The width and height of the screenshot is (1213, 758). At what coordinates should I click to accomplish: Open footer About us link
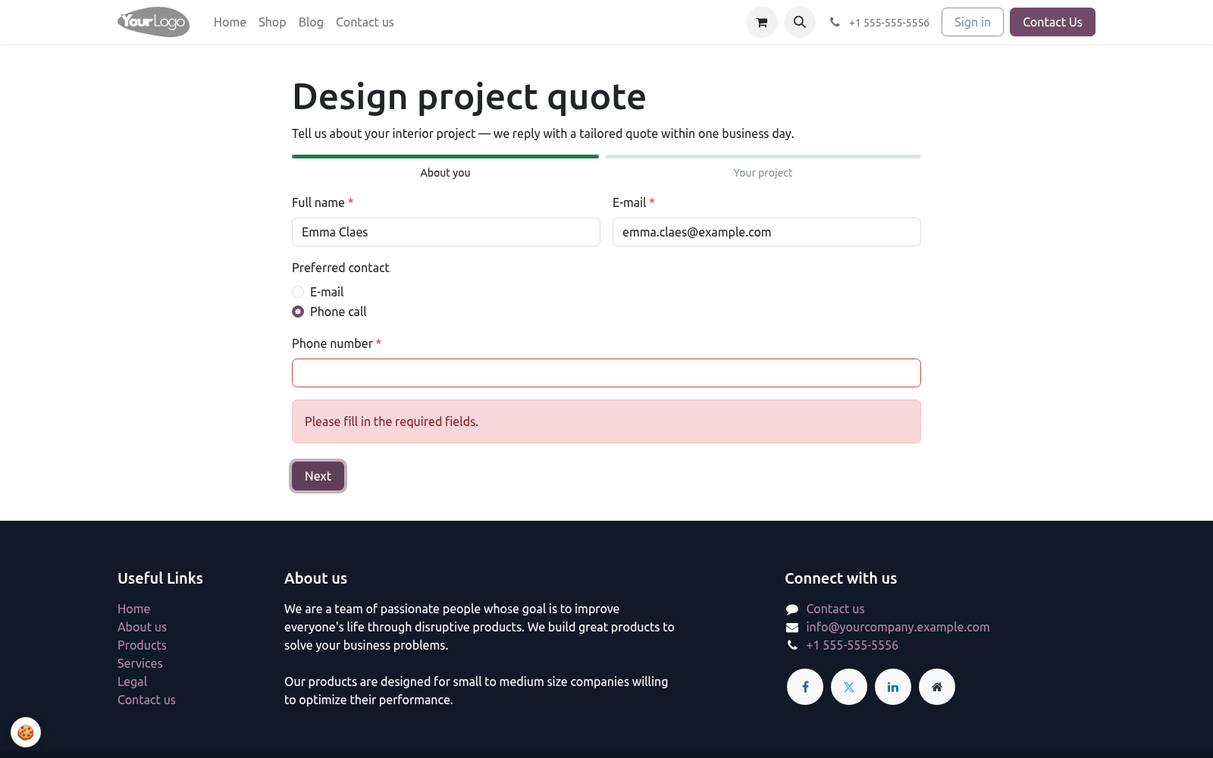142,627
